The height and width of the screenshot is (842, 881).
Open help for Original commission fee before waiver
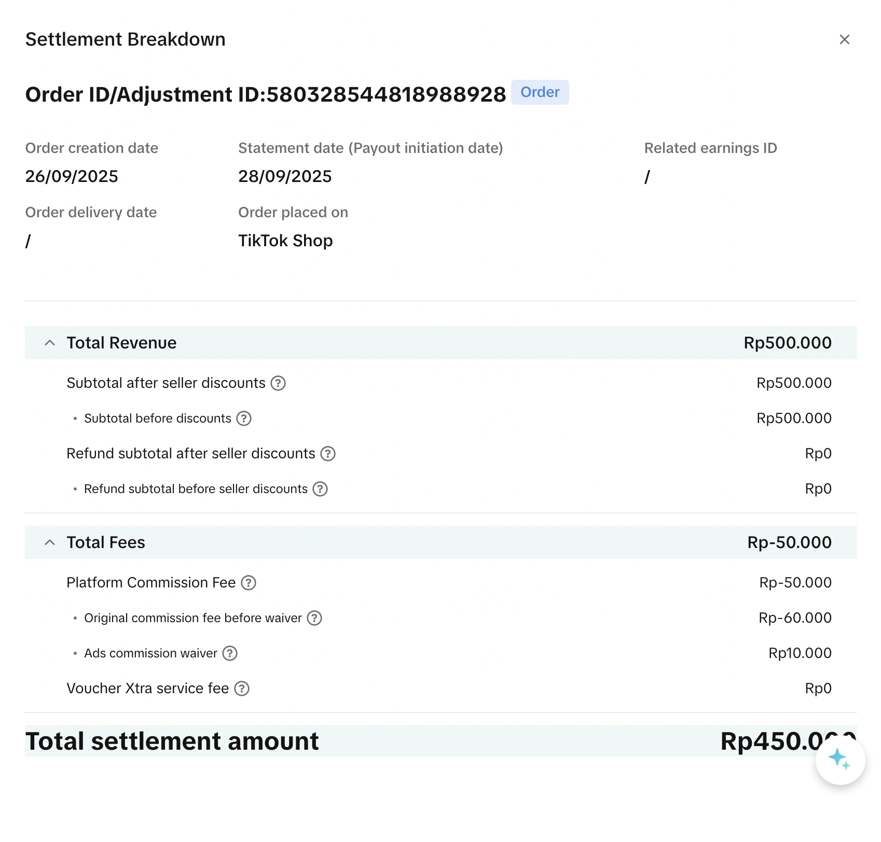tap(314, 618)
